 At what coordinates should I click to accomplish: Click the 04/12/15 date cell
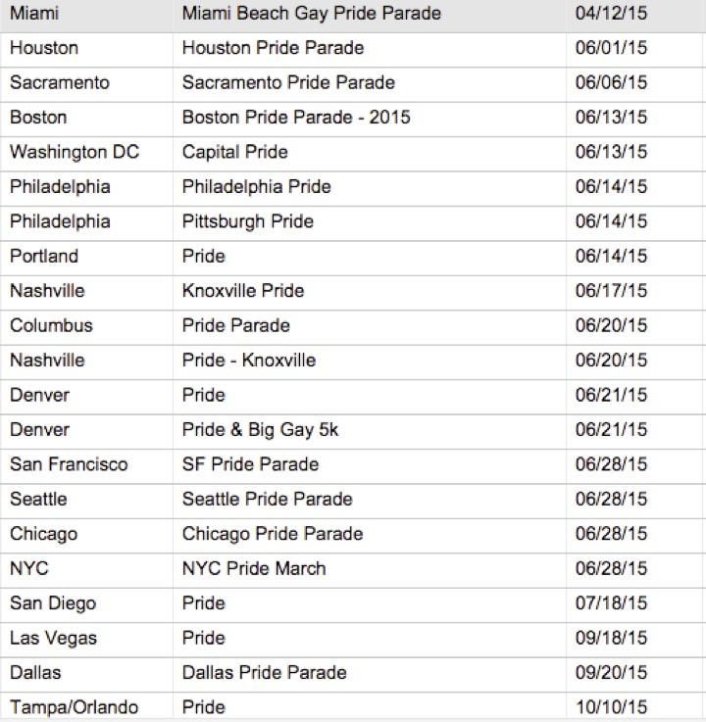click(x=611, y=14)
